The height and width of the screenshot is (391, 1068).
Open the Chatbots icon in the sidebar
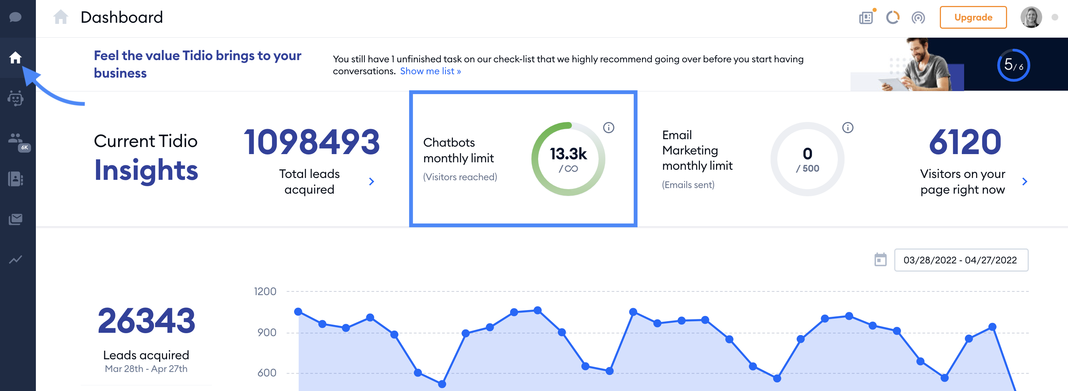tap(16, 98)
